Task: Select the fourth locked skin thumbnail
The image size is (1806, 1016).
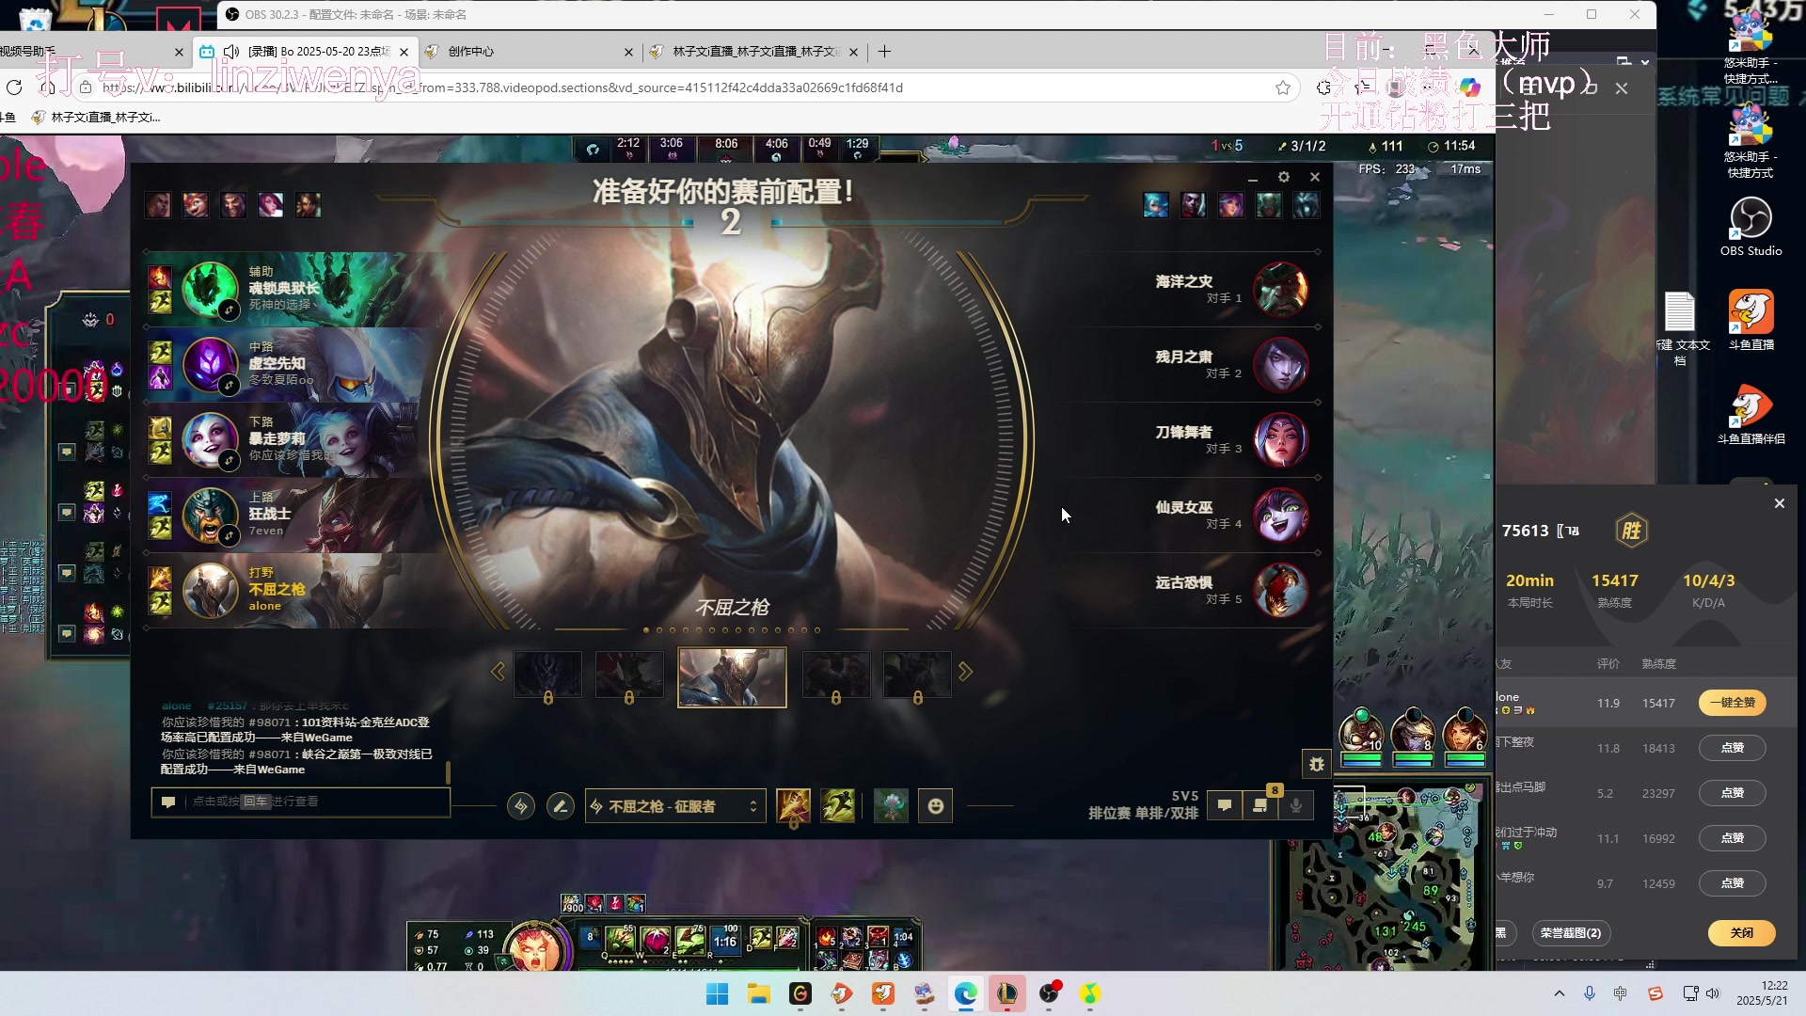Action: pyautogui.click(x=836, y=675)
